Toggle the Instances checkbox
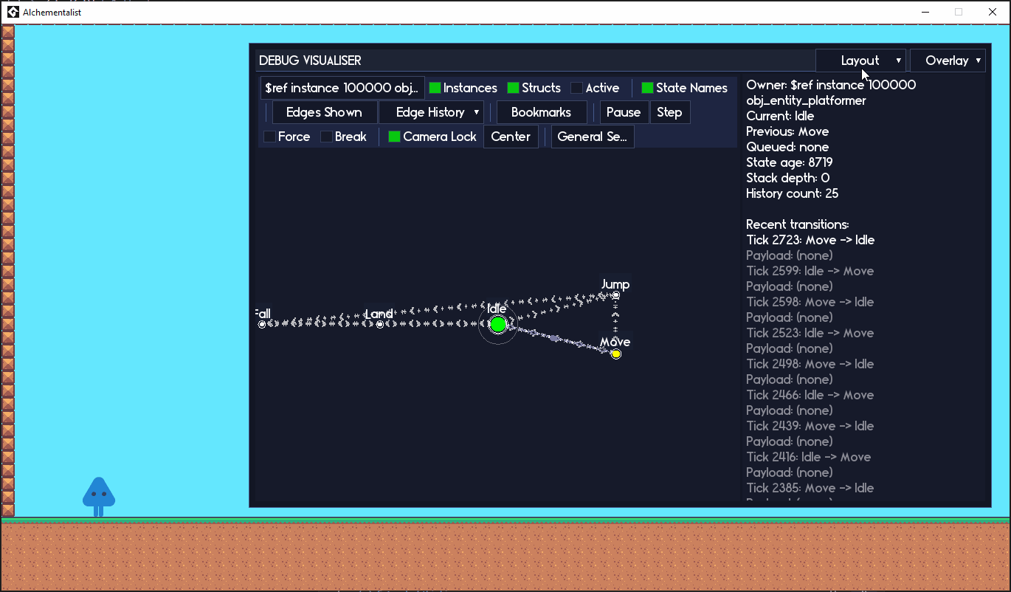1011x592 pixels. point(435,88)
